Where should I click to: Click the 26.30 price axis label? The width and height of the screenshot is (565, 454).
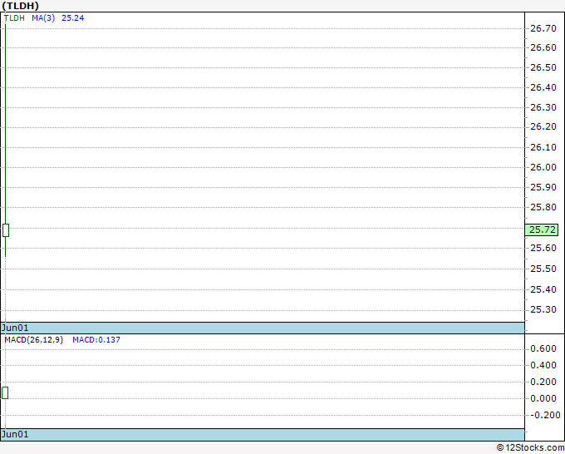(x=543, y=107)
